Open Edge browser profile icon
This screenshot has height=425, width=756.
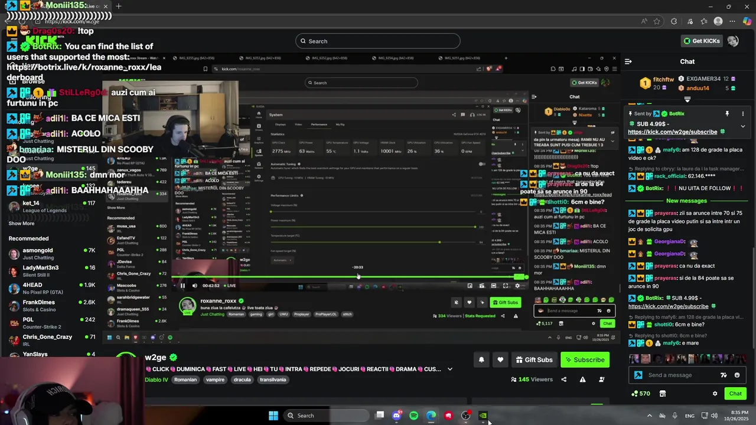[718, 21]
